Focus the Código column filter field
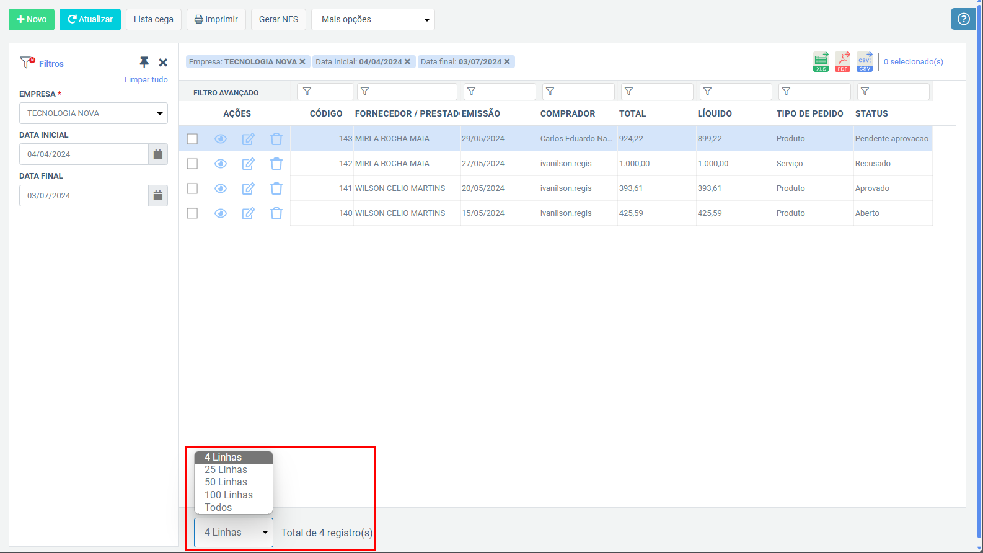 tap(325, 92)
